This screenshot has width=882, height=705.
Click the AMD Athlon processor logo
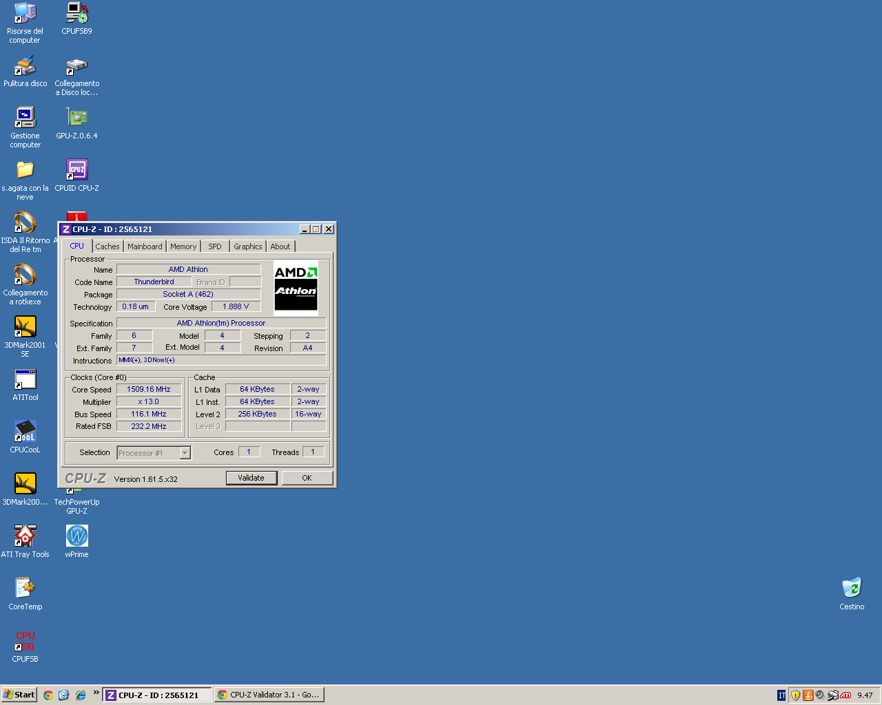coord(296,287)
